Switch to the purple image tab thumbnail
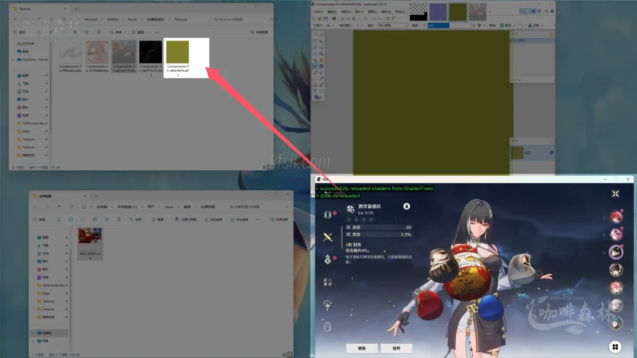The height and width of the screenshot is (358, 637). 440,12
